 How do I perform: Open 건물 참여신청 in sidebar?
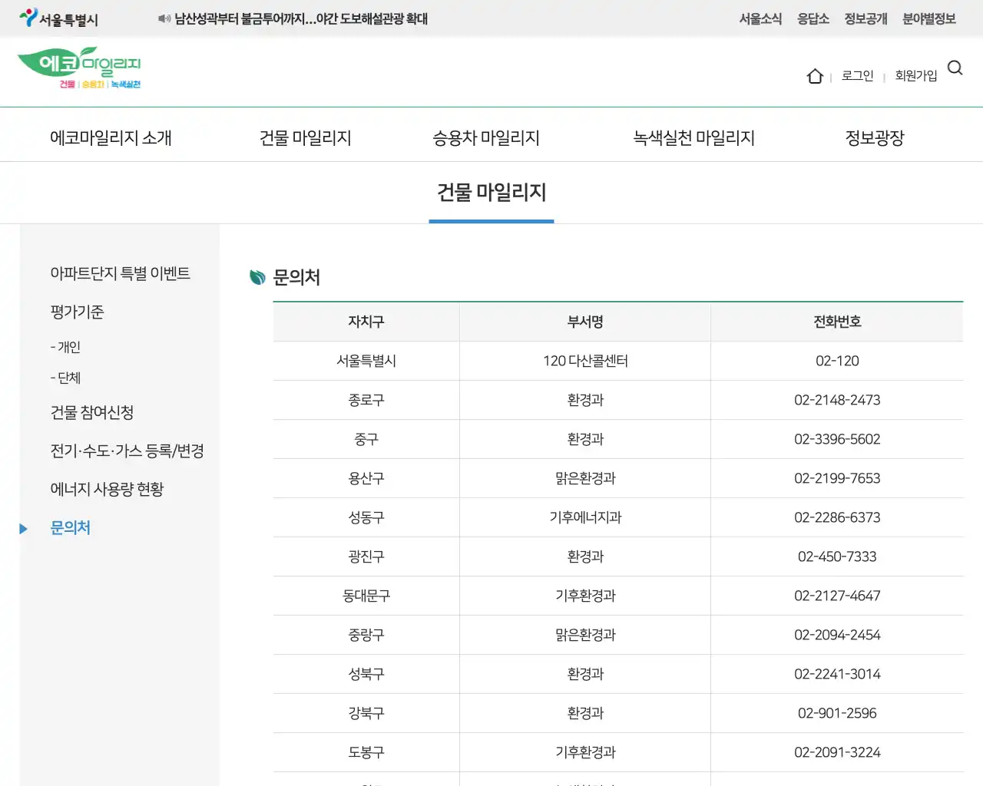(x=92, y=412)
